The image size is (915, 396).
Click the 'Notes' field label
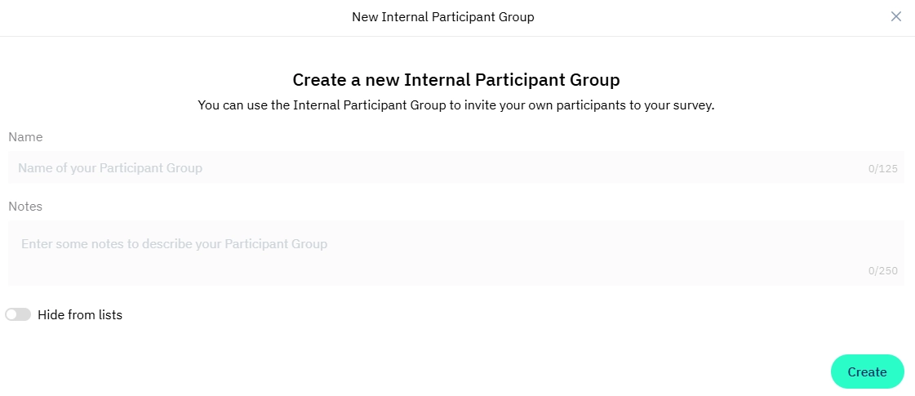(x=25, y=207)
